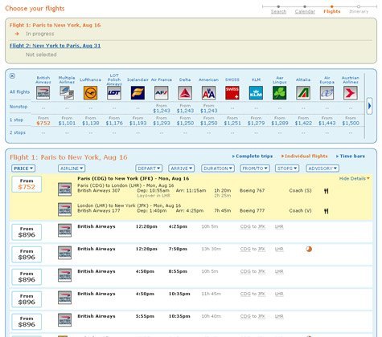Switch to Time bars view

[x=351, y=156]
